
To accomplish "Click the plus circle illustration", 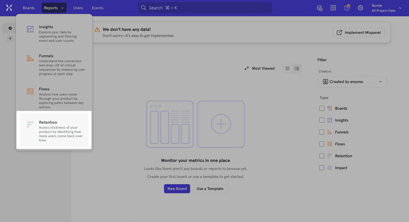I will coord(221,124).
